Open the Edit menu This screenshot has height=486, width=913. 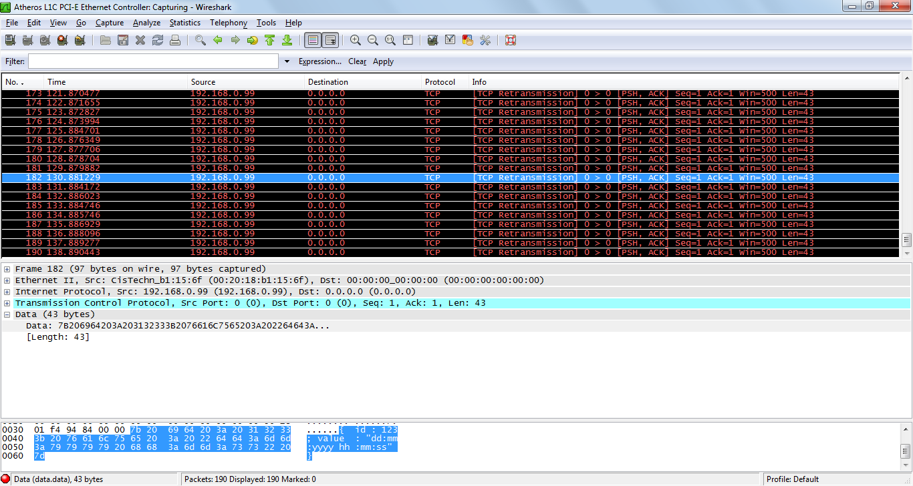pyautogui.click(x=34, y=23)
